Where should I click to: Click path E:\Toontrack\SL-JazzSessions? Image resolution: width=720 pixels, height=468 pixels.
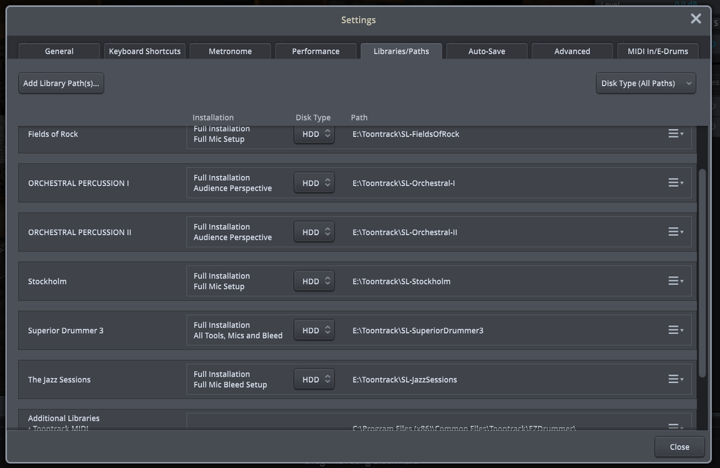click(405, 380)
